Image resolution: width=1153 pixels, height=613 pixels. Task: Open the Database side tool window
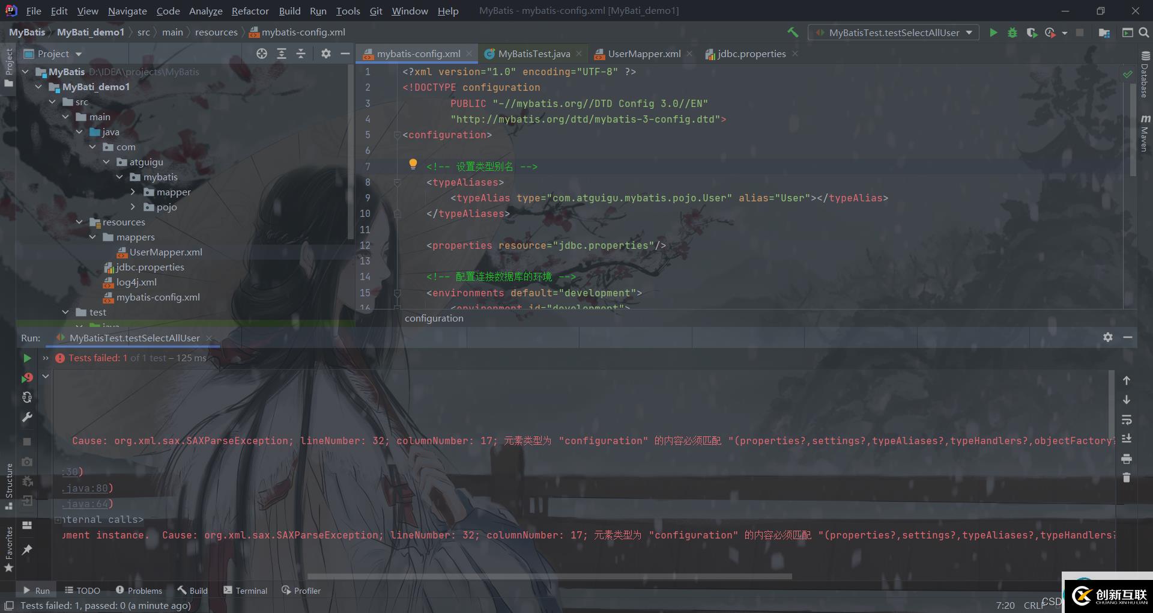pyautogui.click(x=1145, y=74)
